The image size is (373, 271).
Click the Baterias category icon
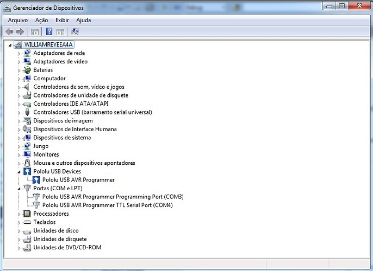pos(27,70)
